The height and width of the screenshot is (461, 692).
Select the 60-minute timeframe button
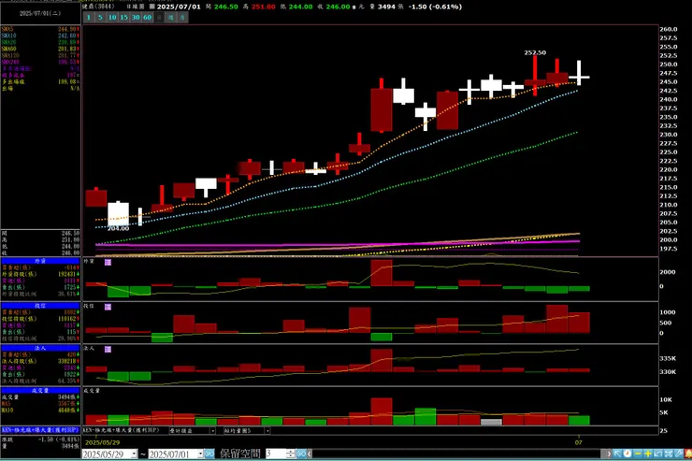148,17
